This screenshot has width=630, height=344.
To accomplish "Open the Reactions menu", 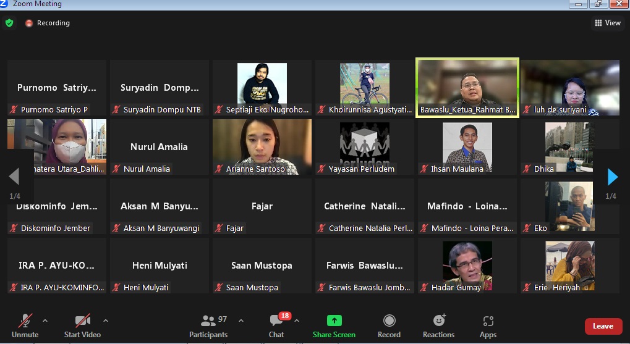I will [438, 325].
